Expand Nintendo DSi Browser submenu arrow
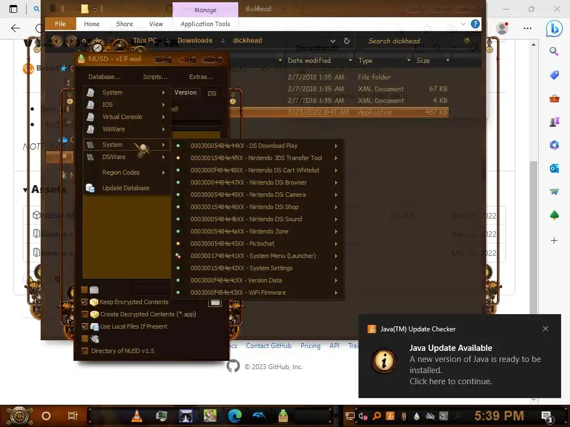This screenshot has width=570, height=427. [336, 182]
